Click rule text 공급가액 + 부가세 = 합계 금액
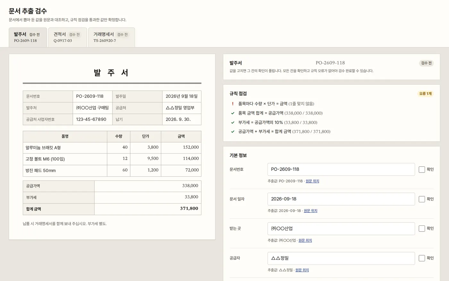Viewport: 449px width, 281px height. 265,131
